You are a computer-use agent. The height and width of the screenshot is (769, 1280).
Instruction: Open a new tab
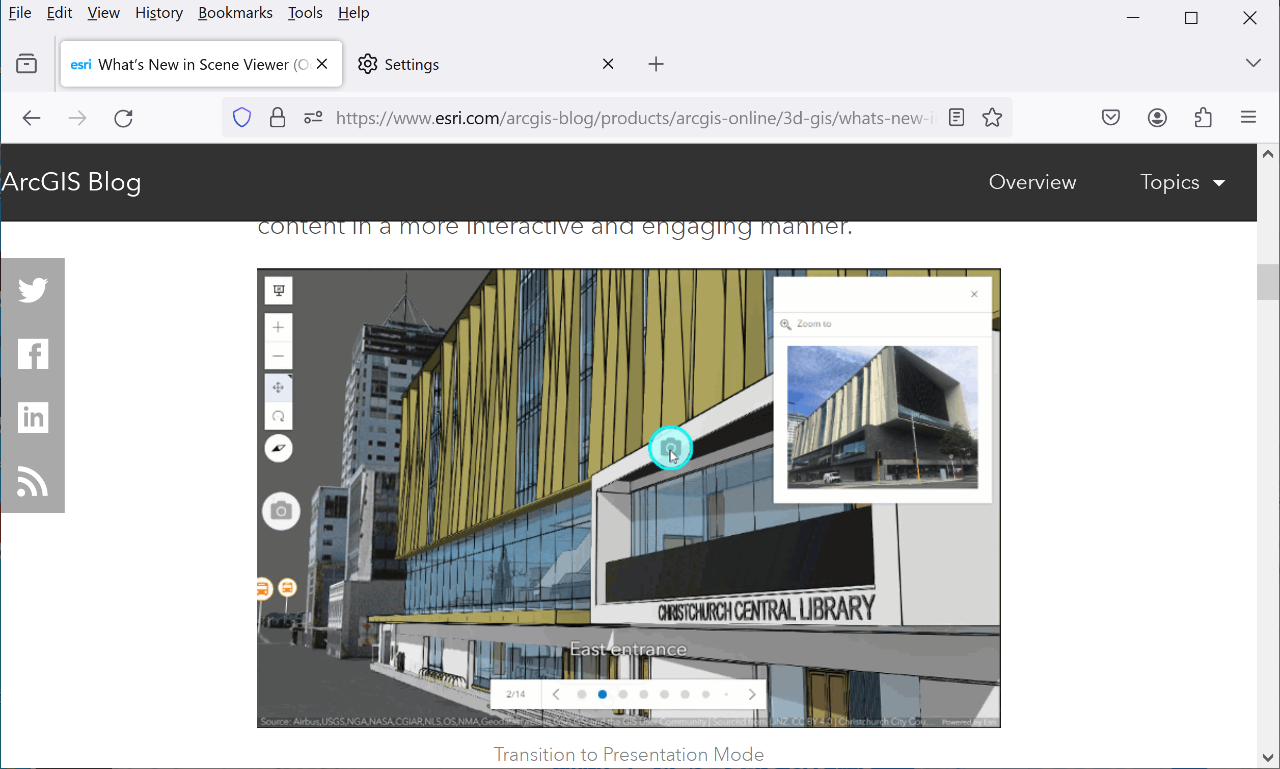656,64
